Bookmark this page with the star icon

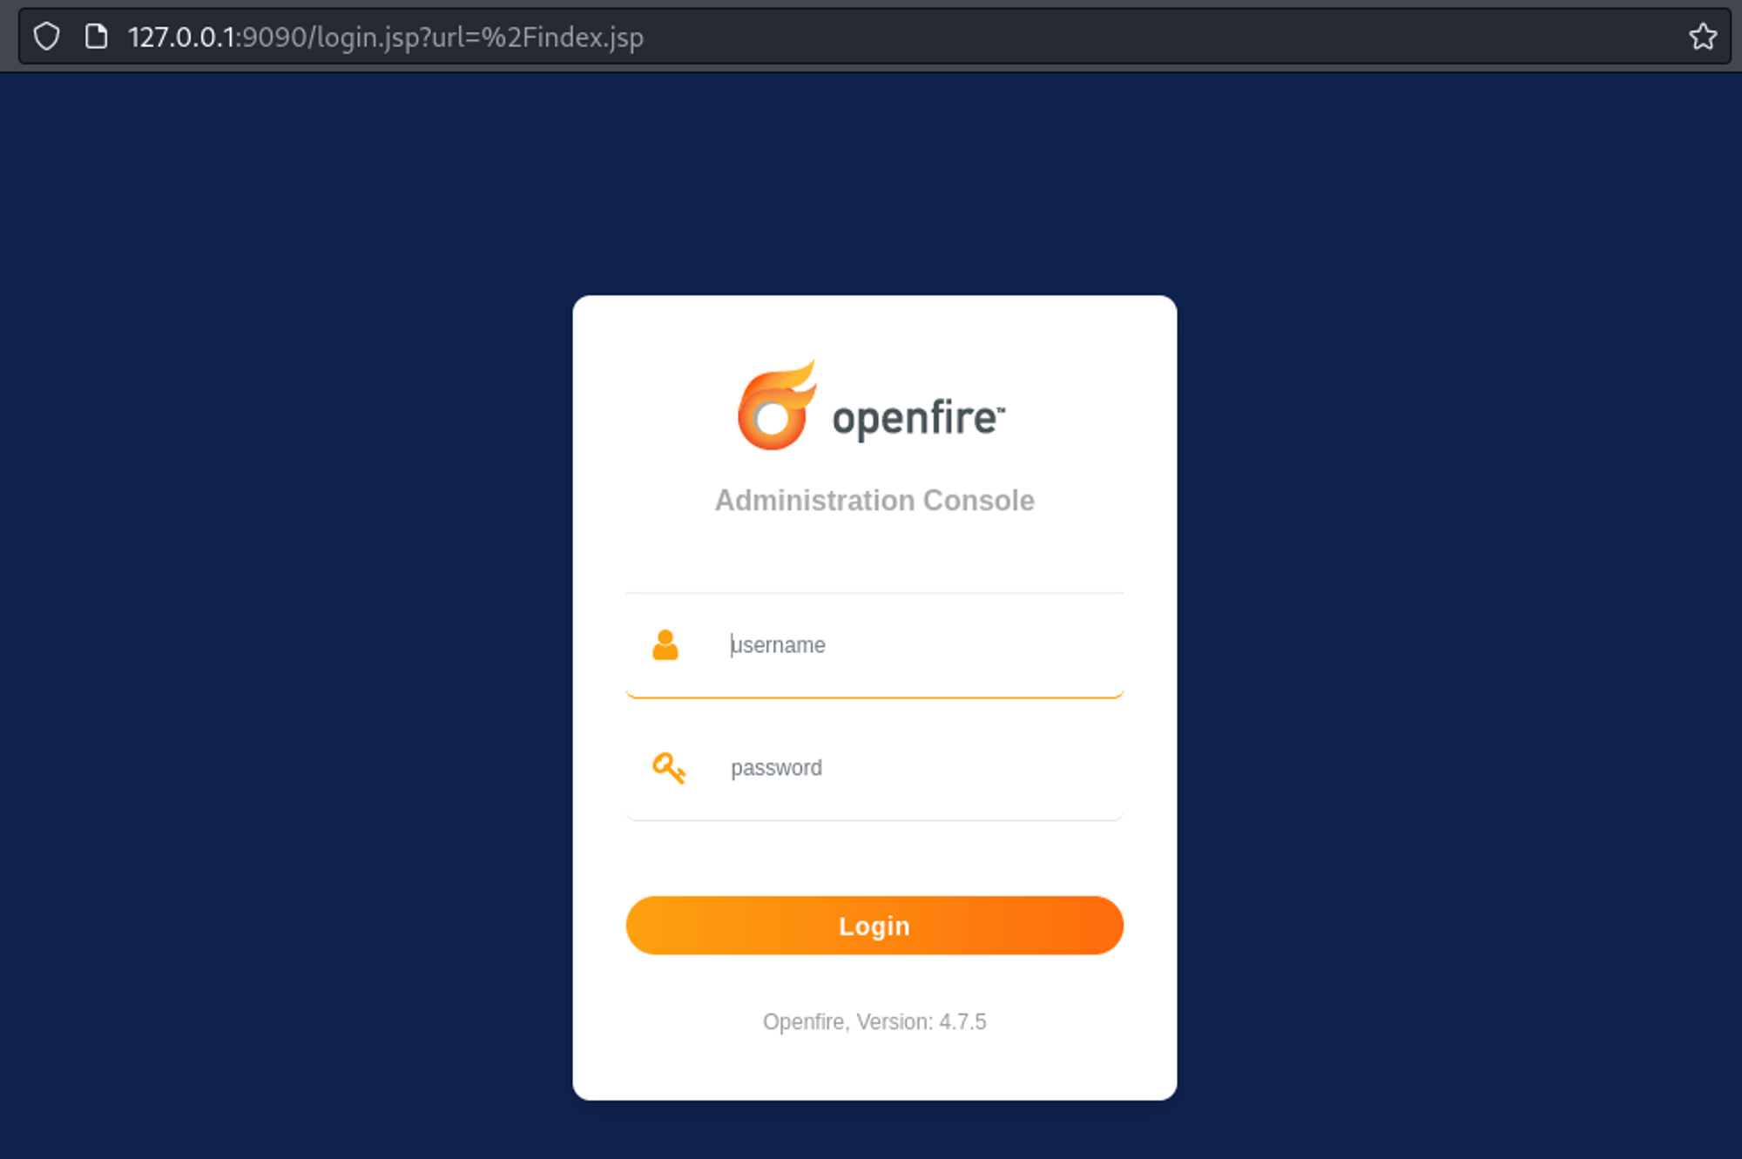pyautogui.click(x=1702, y=37)
